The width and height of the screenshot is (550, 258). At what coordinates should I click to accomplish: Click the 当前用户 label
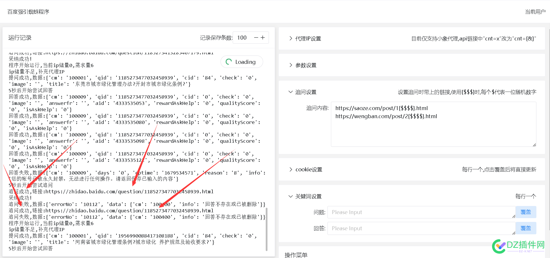[x=535, y=12]
